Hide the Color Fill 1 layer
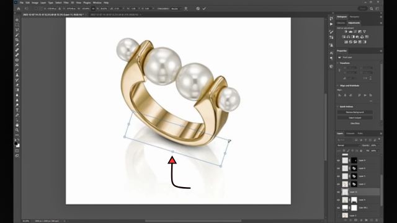The width and height of the screenshot is (397, 223). [x=338, y=208]
